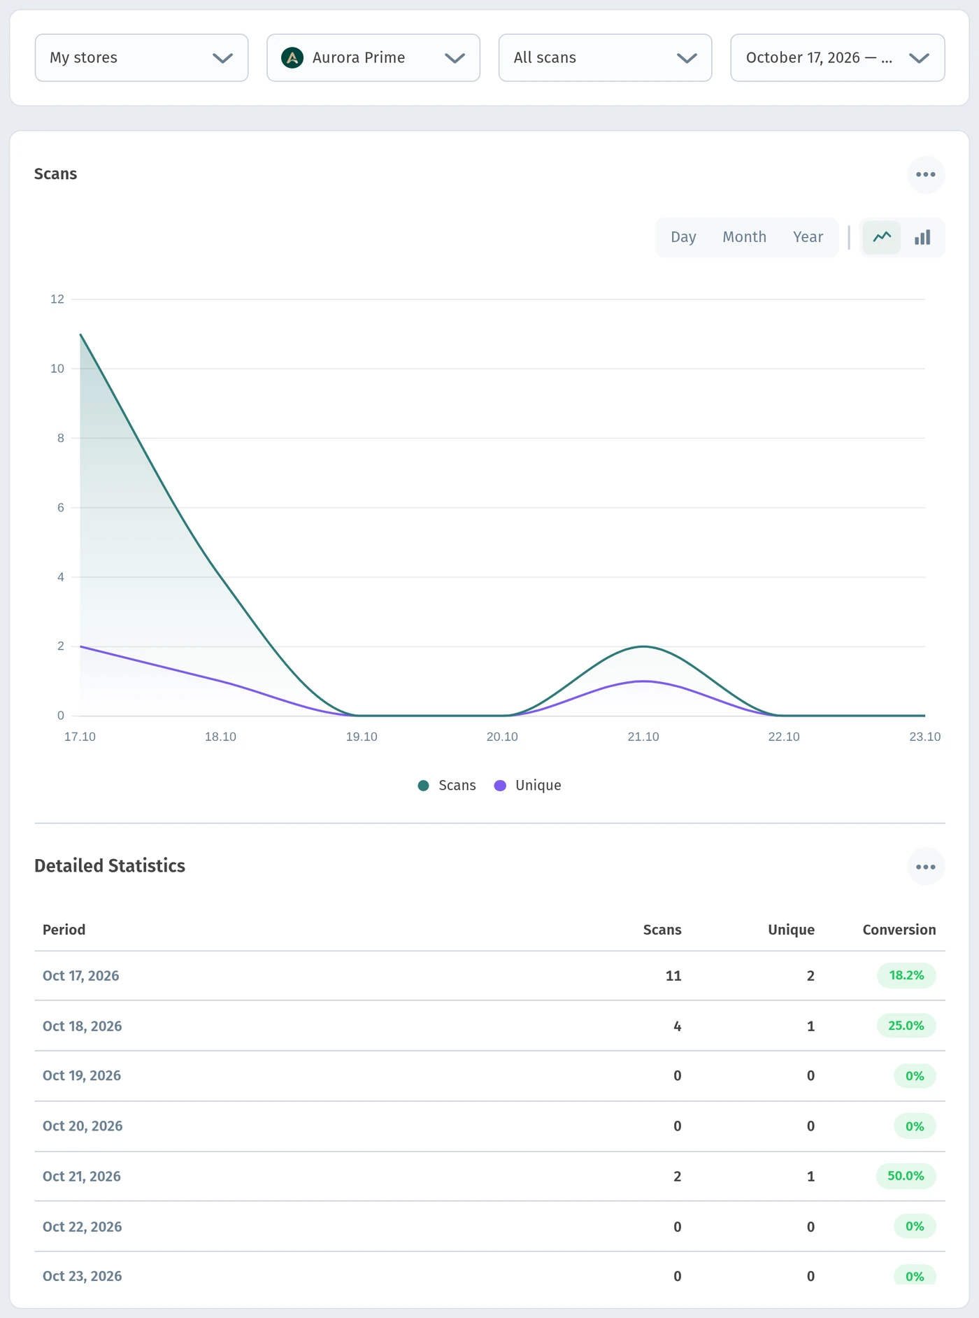
Task: Open the Aurora Prime store selector
Action: 373,57
